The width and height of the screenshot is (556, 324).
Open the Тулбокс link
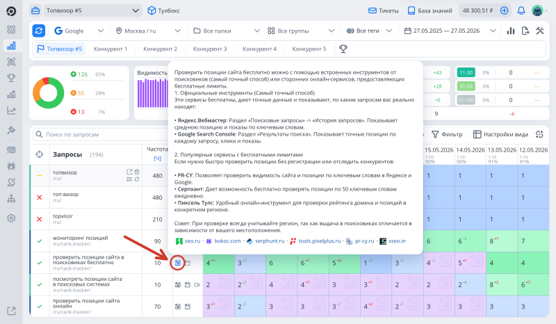click(163, 10)
